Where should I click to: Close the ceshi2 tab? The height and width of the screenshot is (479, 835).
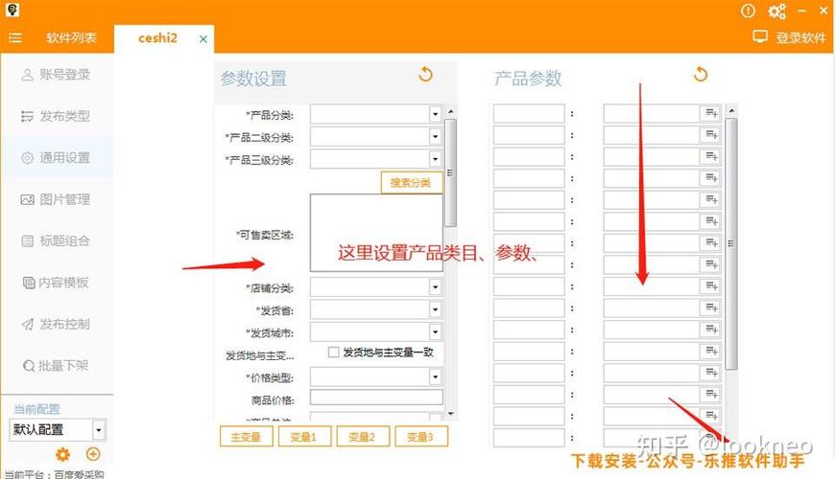click(x=203, y=39)
